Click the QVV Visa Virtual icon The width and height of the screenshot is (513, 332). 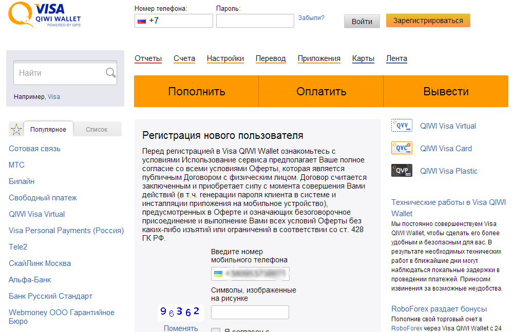pyautogui.click(x=402, y=126)
